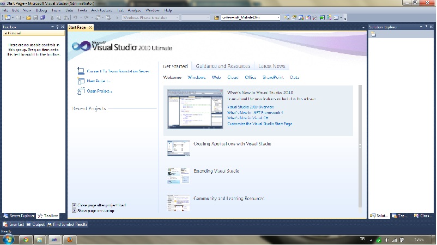Click the volume icon in system tray

click(387, 240)
